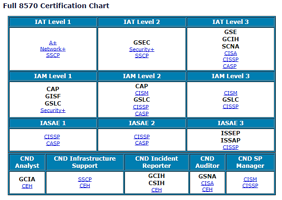This screenshot has width=282, height=200.
Task: Open the CEH link under CND Analyst
Action: pos(27,186)
